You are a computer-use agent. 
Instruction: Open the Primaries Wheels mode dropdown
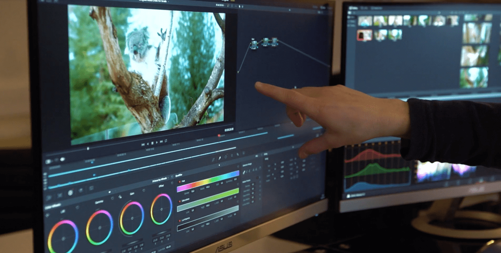pos(161,179)
